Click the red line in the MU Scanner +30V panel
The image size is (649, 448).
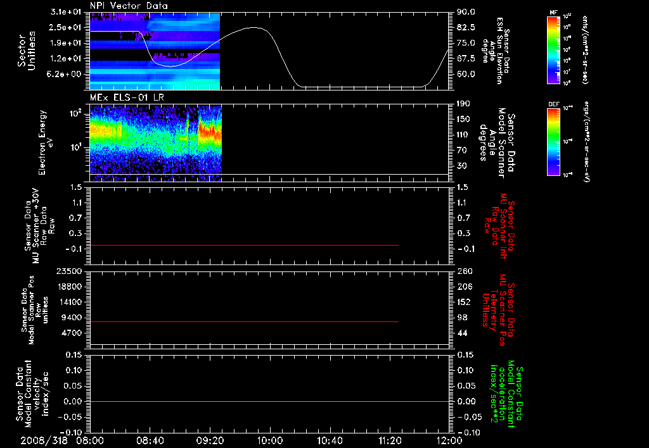click(244, 245)
